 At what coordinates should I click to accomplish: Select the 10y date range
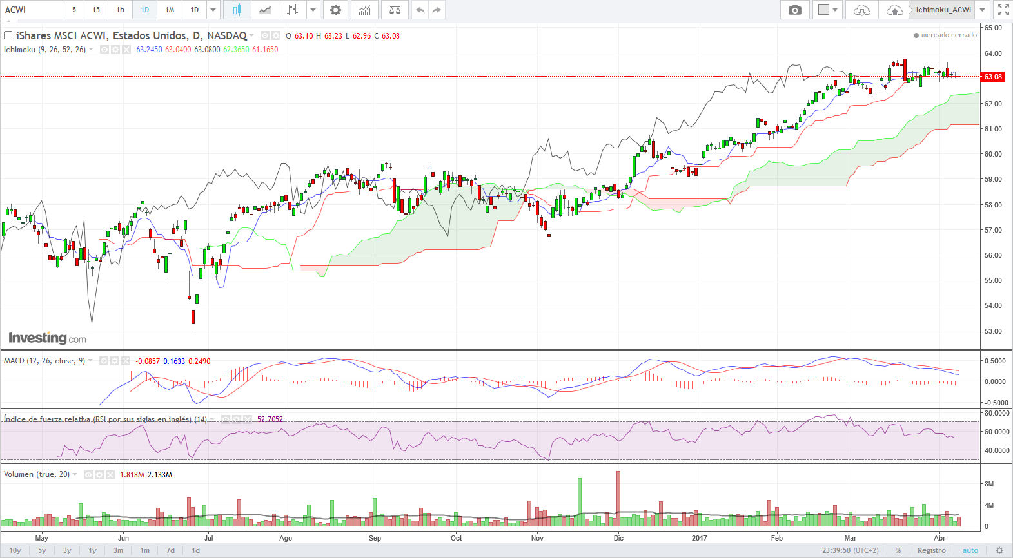pyautogui.click(x=15, y=550)
